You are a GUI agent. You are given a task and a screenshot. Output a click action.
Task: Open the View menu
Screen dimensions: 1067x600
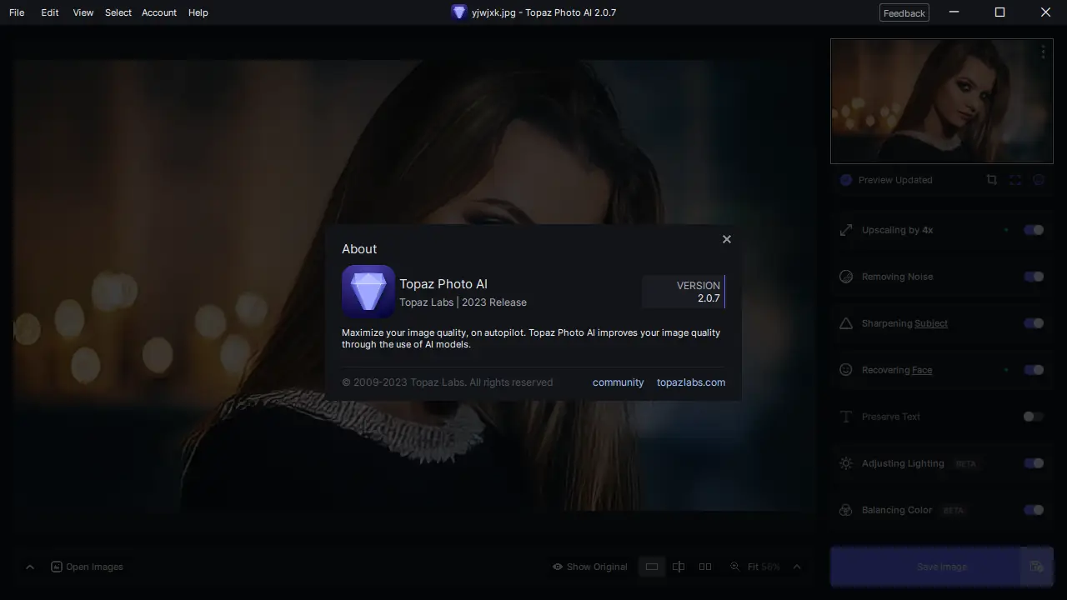tap(83, 12)
